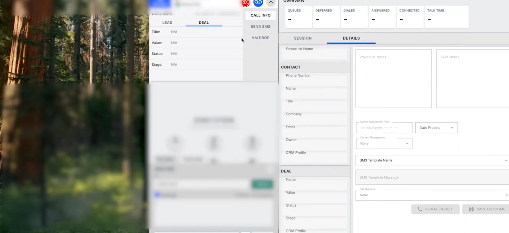
Task: Click the floppy disk icon on Save Outcome
Action: [471, 209]
